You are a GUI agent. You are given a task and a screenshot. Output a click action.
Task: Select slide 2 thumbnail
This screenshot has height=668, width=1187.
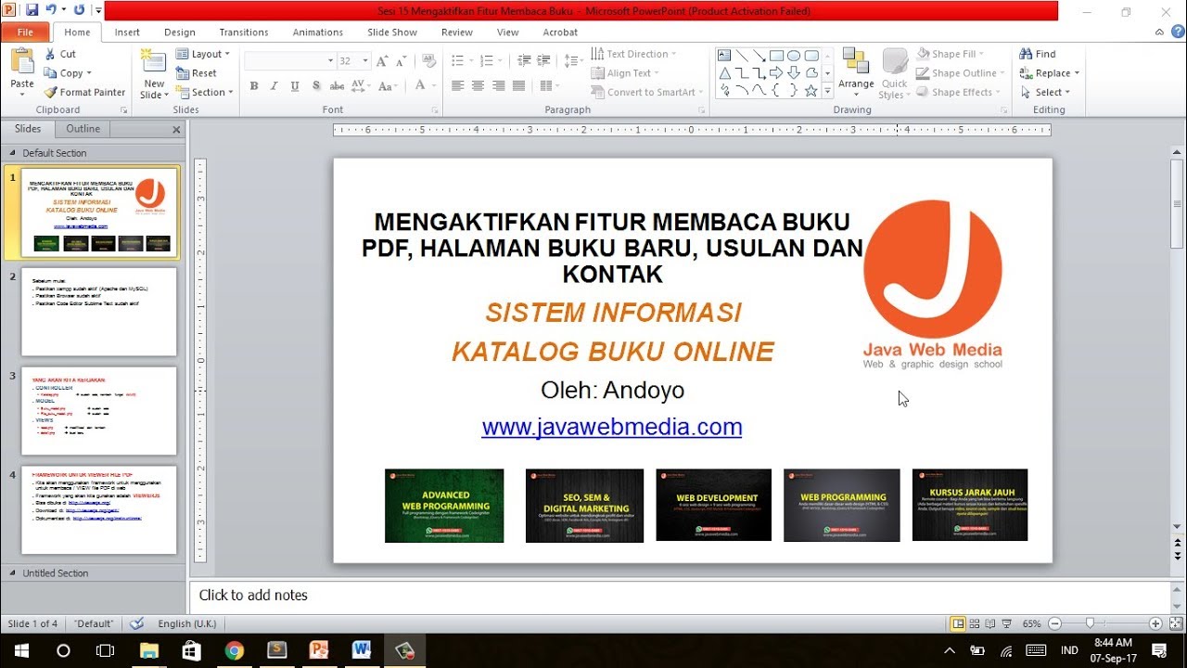tap(99, 312)
